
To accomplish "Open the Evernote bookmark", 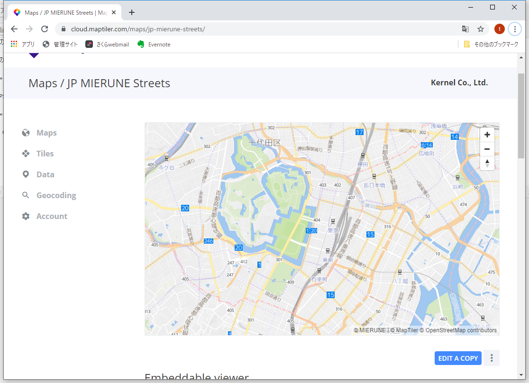I will (x=154, y=44).
